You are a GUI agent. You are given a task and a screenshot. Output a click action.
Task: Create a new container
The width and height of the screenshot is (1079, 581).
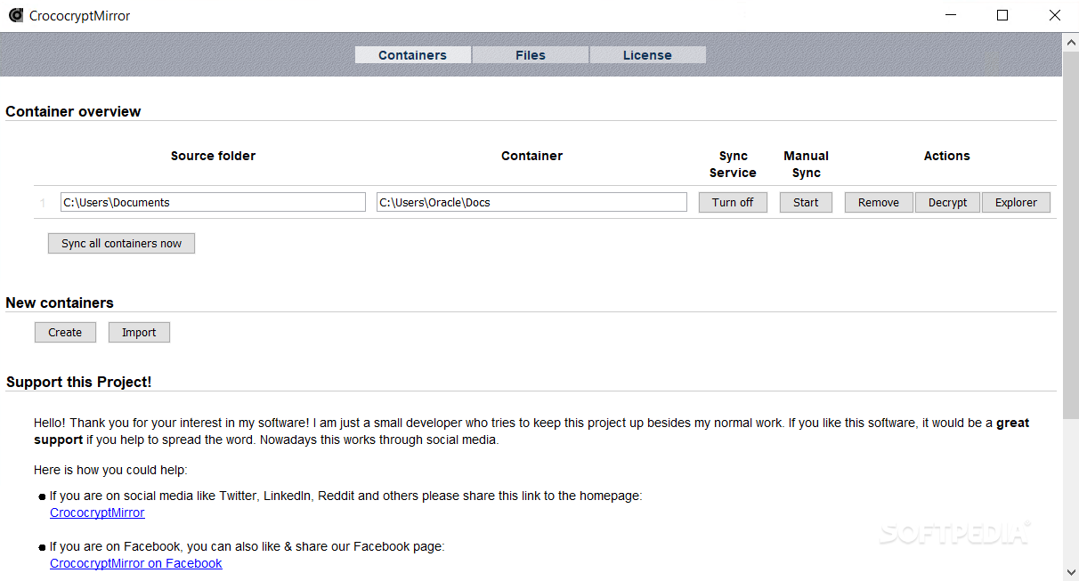click(x=65, y=332)
